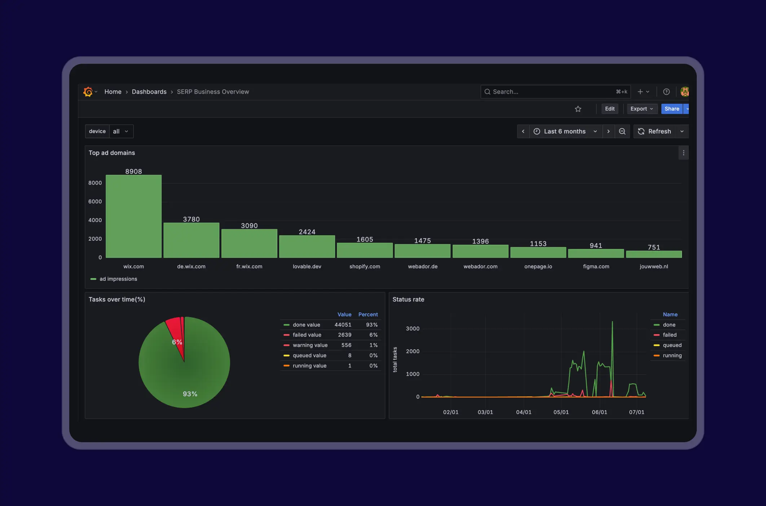
Task: Open the help question-mark icon
Action: pyautogui.click(x=666, y=92)
